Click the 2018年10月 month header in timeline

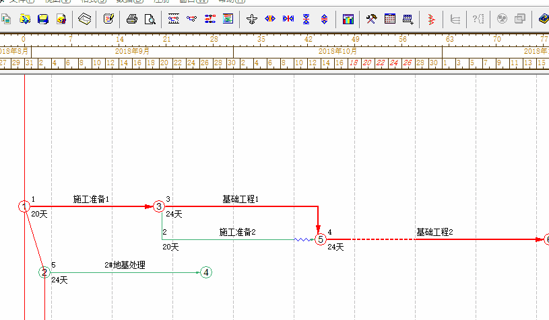point(337,51)
